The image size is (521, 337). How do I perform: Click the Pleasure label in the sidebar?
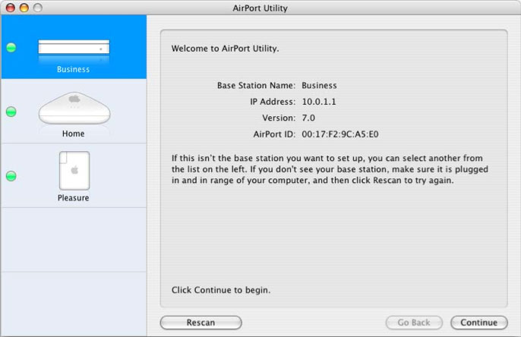click(x=73, y=198)
